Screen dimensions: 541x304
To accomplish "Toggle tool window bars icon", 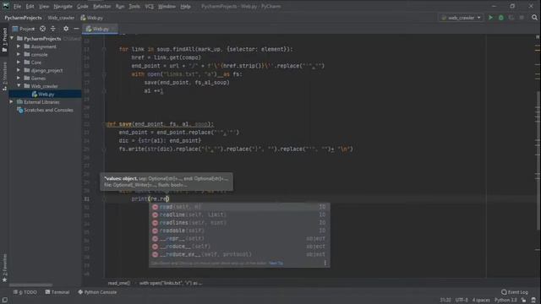I will [x=5, y=300].
